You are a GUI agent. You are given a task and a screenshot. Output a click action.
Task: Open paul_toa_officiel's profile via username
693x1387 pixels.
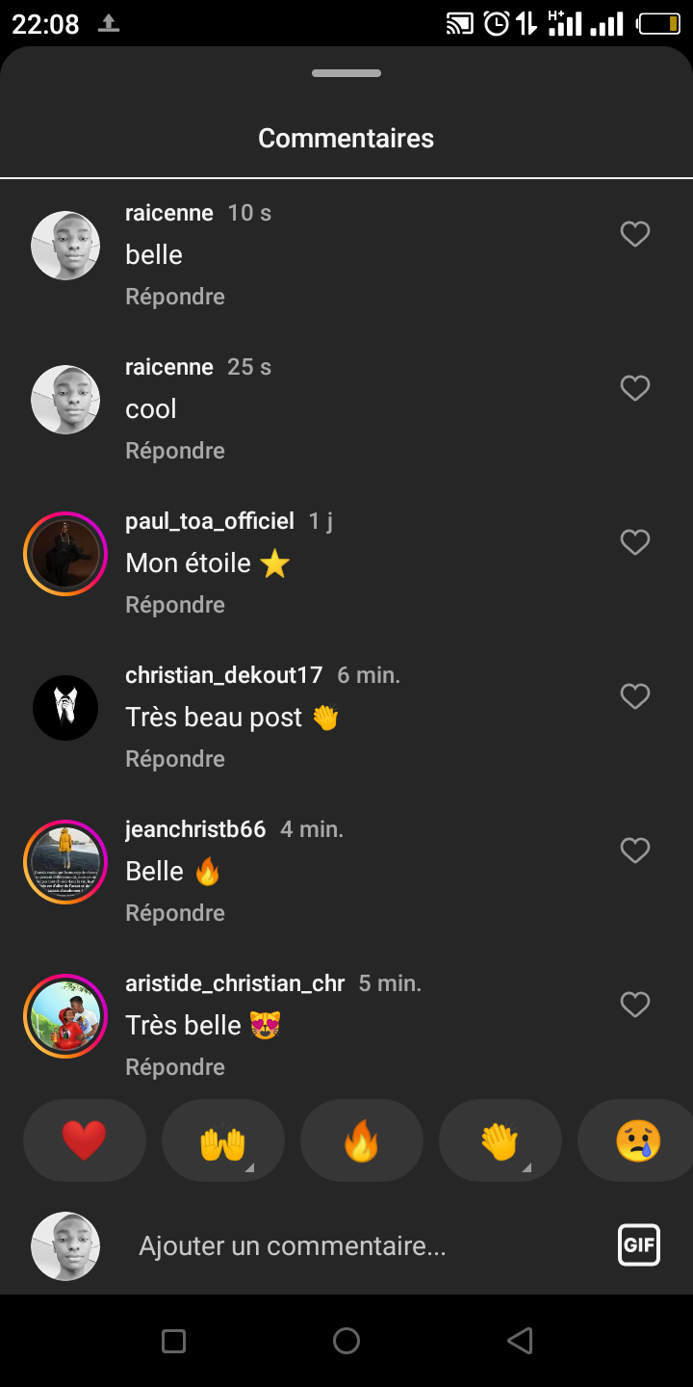(x=210, y=521)
